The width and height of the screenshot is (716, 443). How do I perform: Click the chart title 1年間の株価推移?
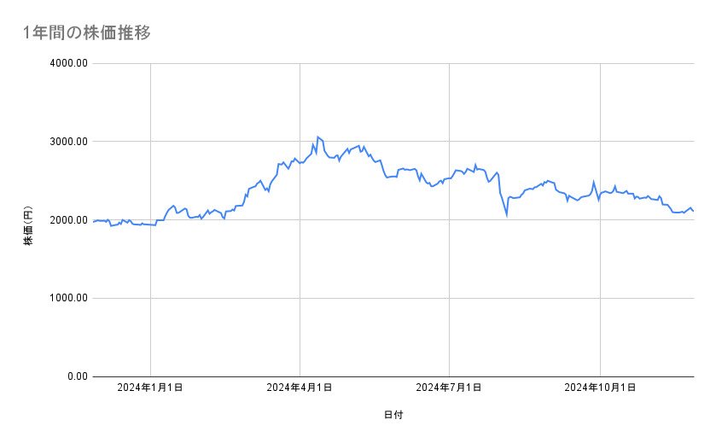click(88, 33)
